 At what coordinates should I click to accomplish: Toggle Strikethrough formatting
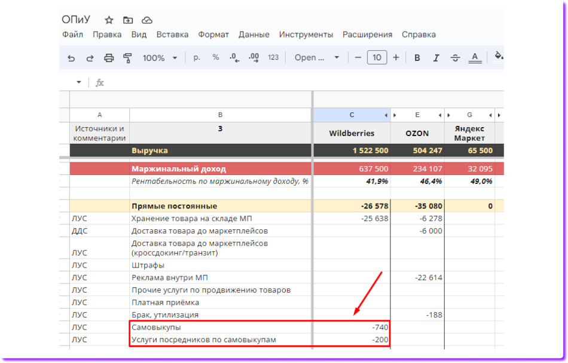[455, 58]
